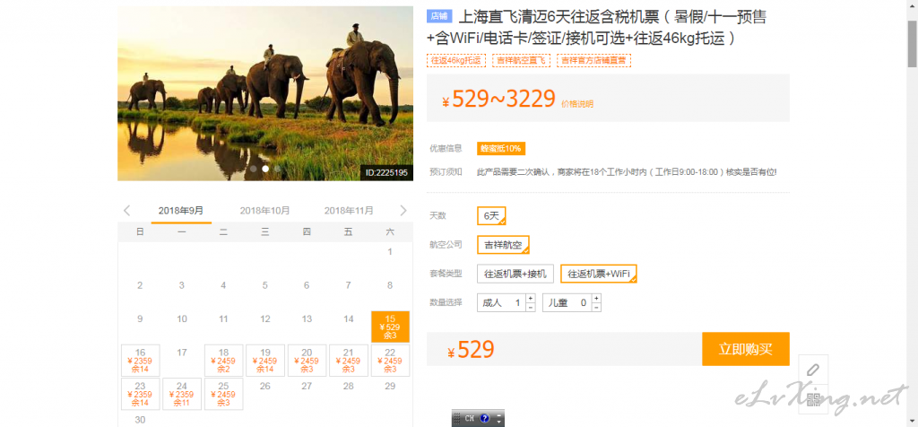Image resolution: width=918 pixels, height=427 pixels.
Task: Click the QR code icon at right
Action: 813,402
